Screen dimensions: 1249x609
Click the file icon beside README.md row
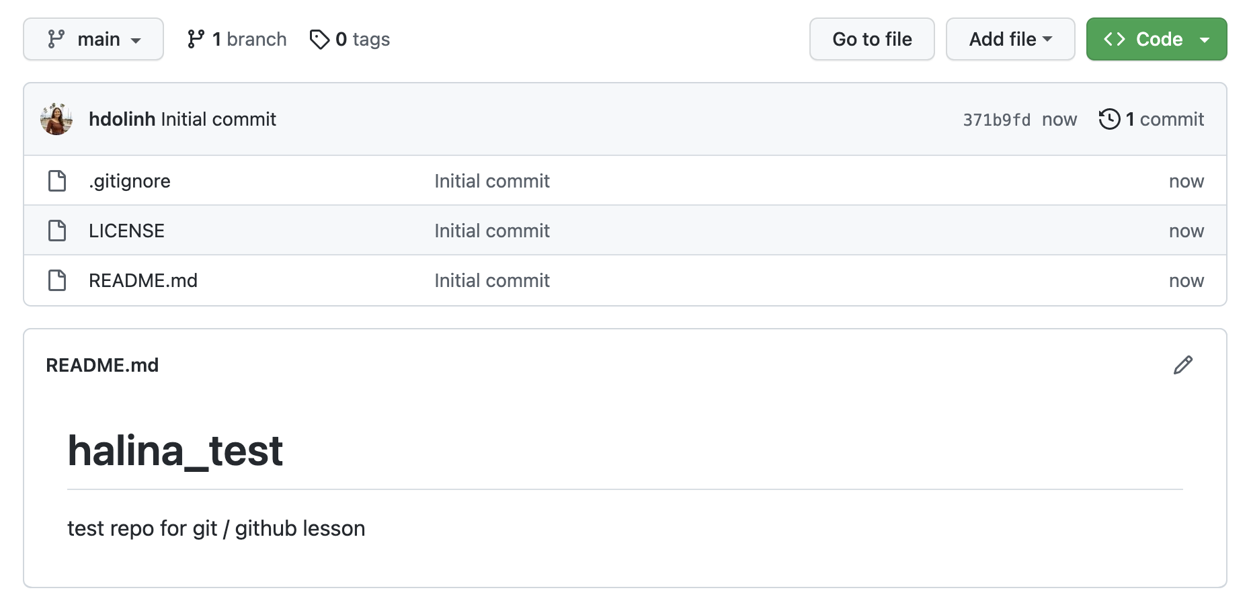(x=57, y=280)
